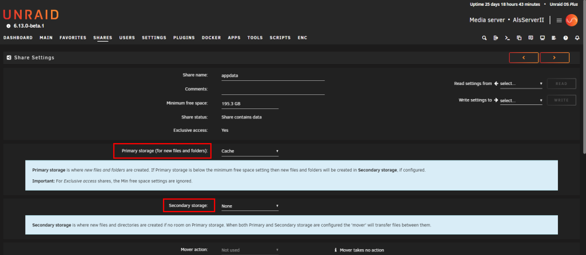Click the logout icon in toolbar
Image resolution: width=586 pixels, height=255 pixels.
[496, 38]
